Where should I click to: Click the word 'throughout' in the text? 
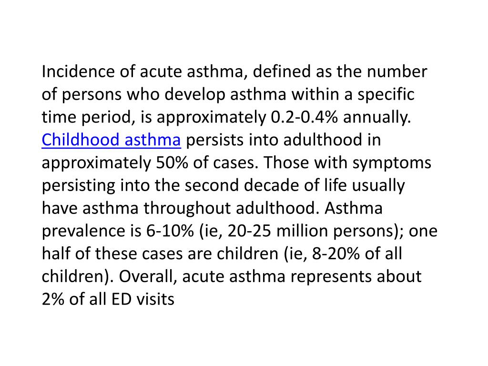point(187,208)
